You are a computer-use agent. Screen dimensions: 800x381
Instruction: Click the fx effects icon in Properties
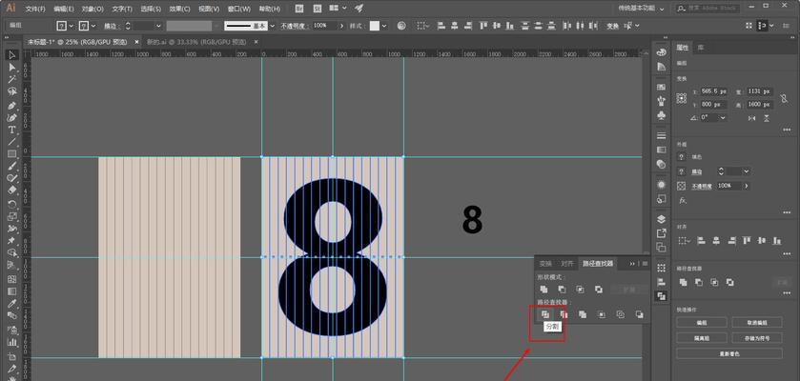pyautogui.click(x=682, y=200)
